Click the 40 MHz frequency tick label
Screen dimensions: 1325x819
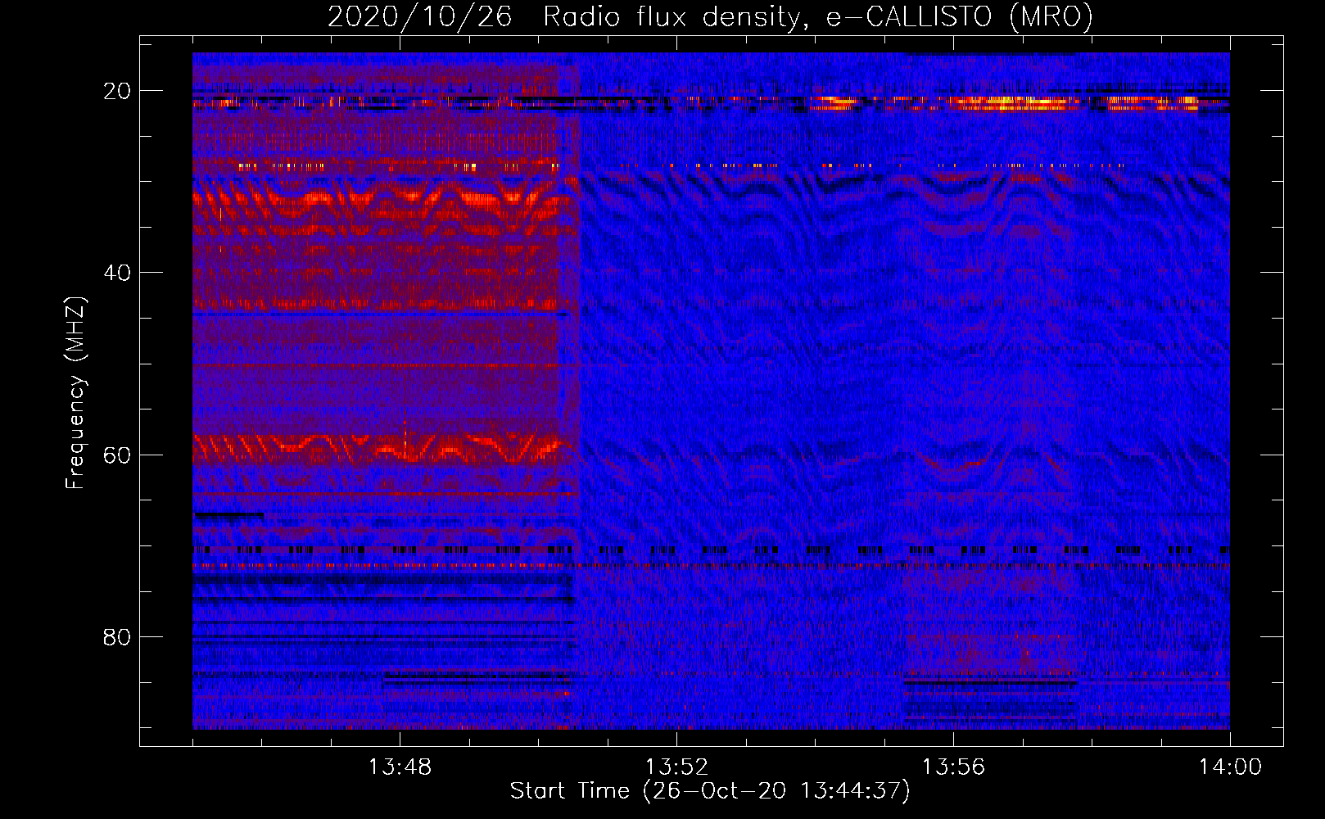(x=117, y=273)
